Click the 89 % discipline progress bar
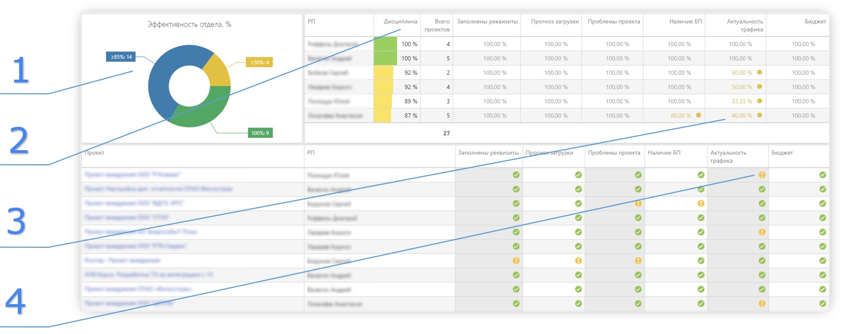The height and width of the screenshot is (334, 842). click(383, 101)
